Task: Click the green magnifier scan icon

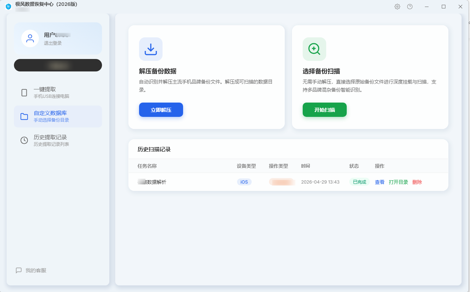Action: [314, 49]
